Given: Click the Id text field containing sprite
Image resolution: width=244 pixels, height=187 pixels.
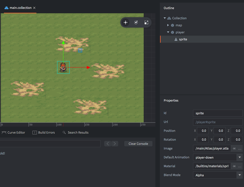Looking at the screenshot, I should (x=217, y=113).
